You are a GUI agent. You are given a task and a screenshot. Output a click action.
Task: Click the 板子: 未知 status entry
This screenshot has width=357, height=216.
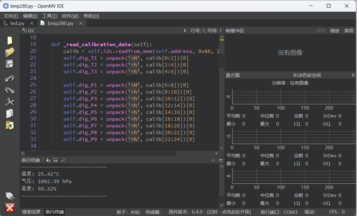(x=128, y=212)
